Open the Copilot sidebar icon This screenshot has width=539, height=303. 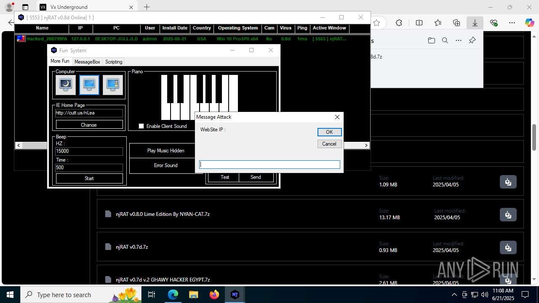tap(529, 23)
